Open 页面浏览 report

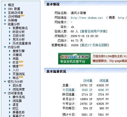19,74
